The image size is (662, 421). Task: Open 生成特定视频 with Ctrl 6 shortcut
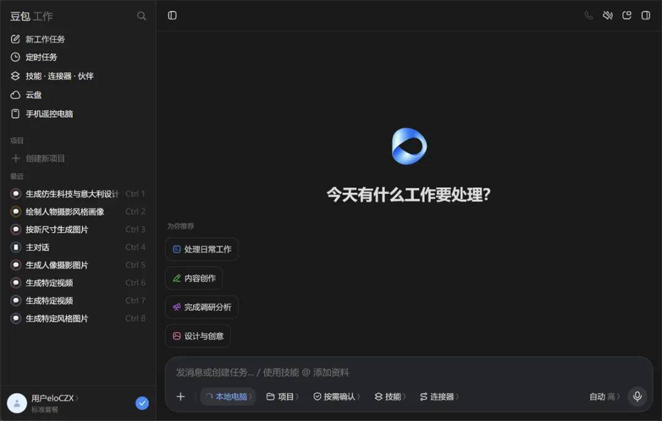pyautogui.click(x=78, y=283)
